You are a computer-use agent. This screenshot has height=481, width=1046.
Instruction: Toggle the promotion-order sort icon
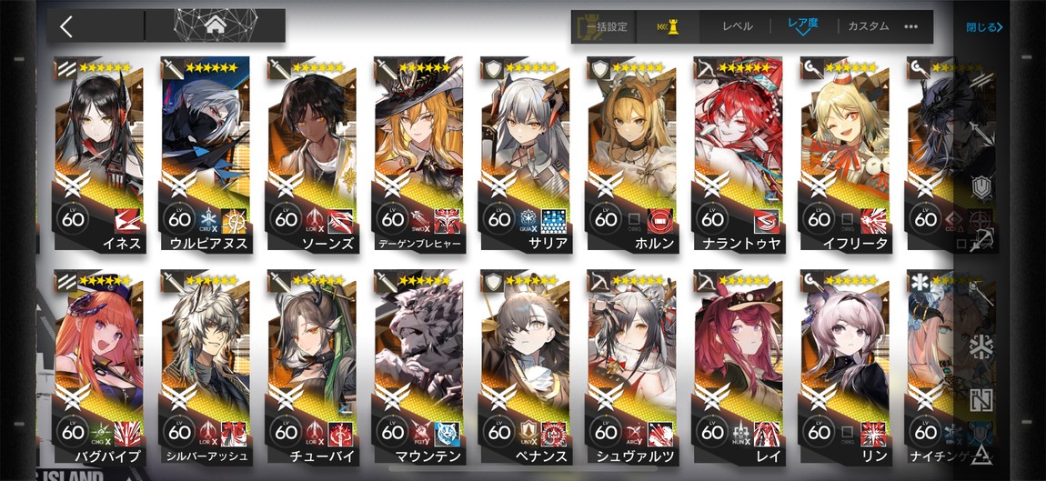pyautogui.click(x=667, y=26)
